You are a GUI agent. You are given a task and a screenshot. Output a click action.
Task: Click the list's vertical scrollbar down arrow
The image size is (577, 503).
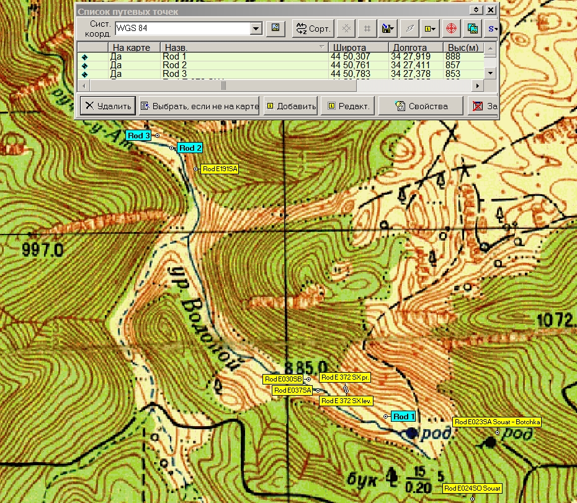(x=490, y=73)
